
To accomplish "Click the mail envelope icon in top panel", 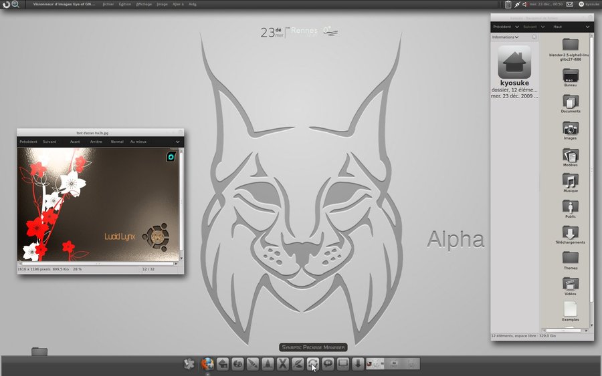I will click(x=570, y=4).
